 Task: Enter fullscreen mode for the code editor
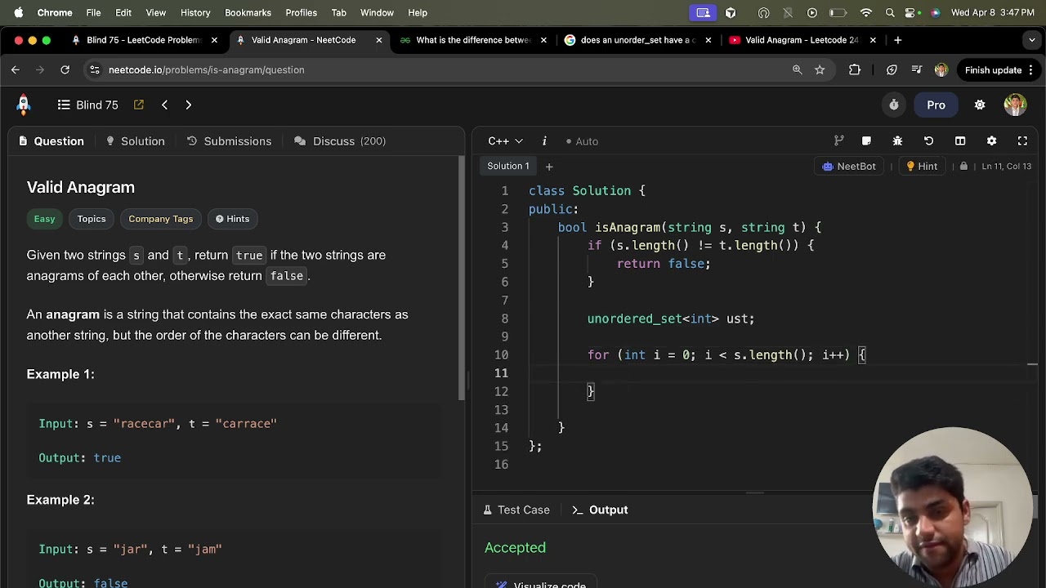1022,141
